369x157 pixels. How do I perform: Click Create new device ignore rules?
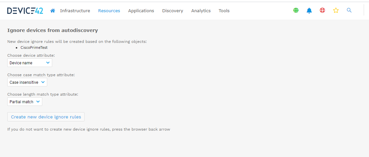(46, 117)
